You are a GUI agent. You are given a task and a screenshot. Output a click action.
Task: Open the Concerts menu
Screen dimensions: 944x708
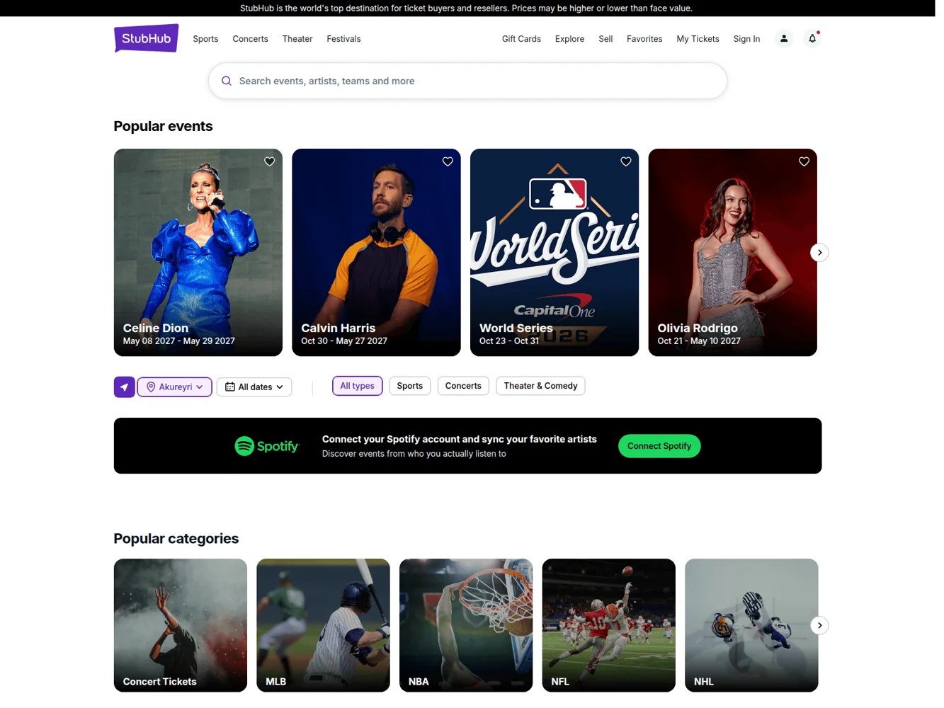click(x=251, y=39)
